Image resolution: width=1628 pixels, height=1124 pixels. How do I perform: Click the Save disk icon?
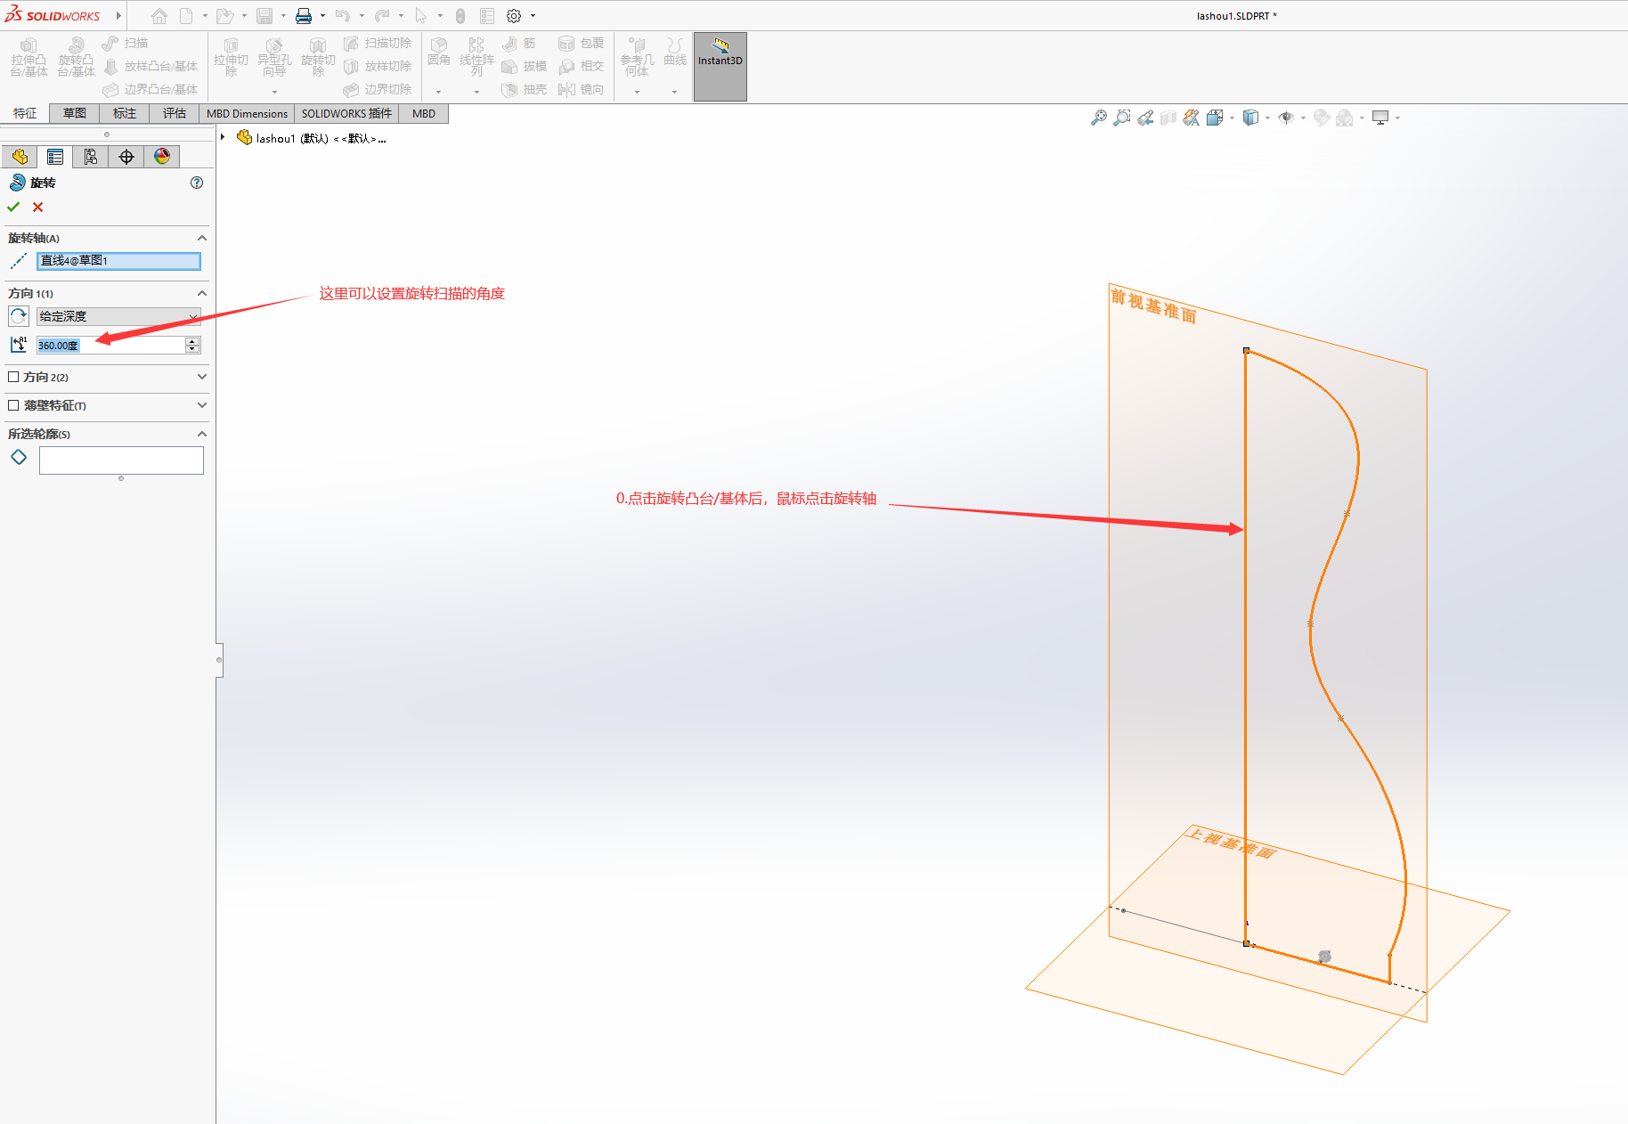[265, 16]
